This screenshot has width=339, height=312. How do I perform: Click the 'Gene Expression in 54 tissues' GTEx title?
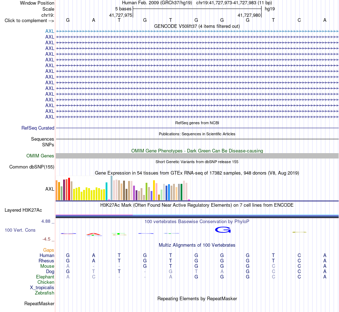[197, 173]
